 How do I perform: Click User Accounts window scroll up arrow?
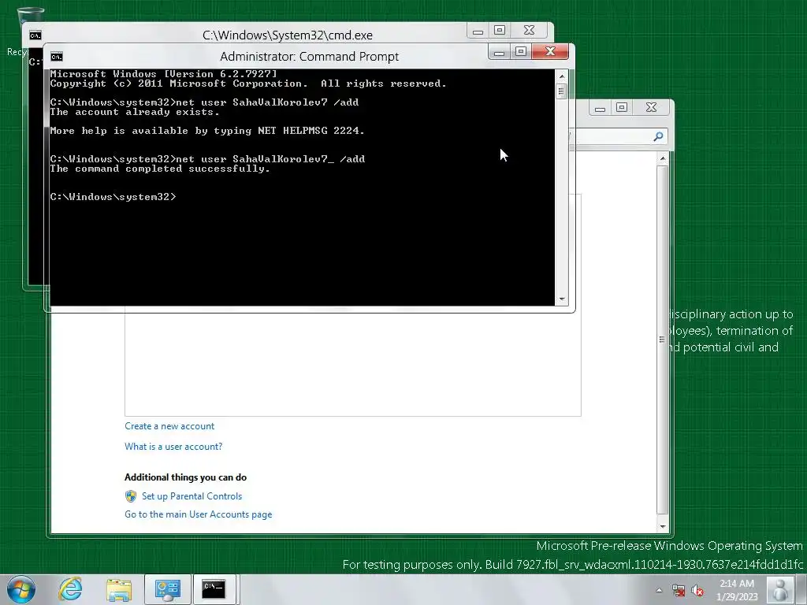[x=663, y=158]
